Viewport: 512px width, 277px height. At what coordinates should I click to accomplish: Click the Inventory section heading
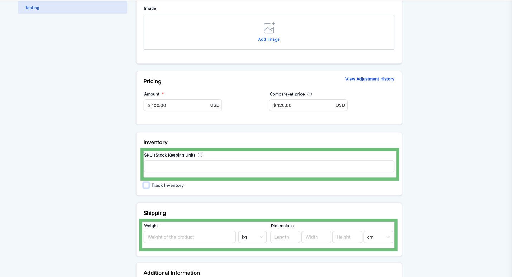(155, 142)
